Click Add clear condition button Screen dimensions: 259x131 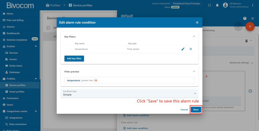click(x=136, y=128)
